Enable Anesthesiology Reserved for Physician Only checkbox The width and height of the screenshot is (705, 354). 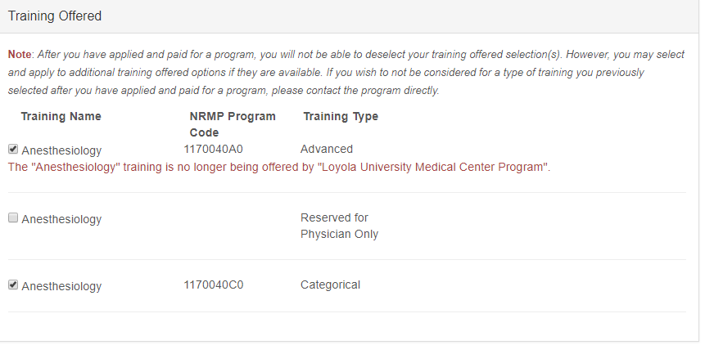click(x=13, y=217)
